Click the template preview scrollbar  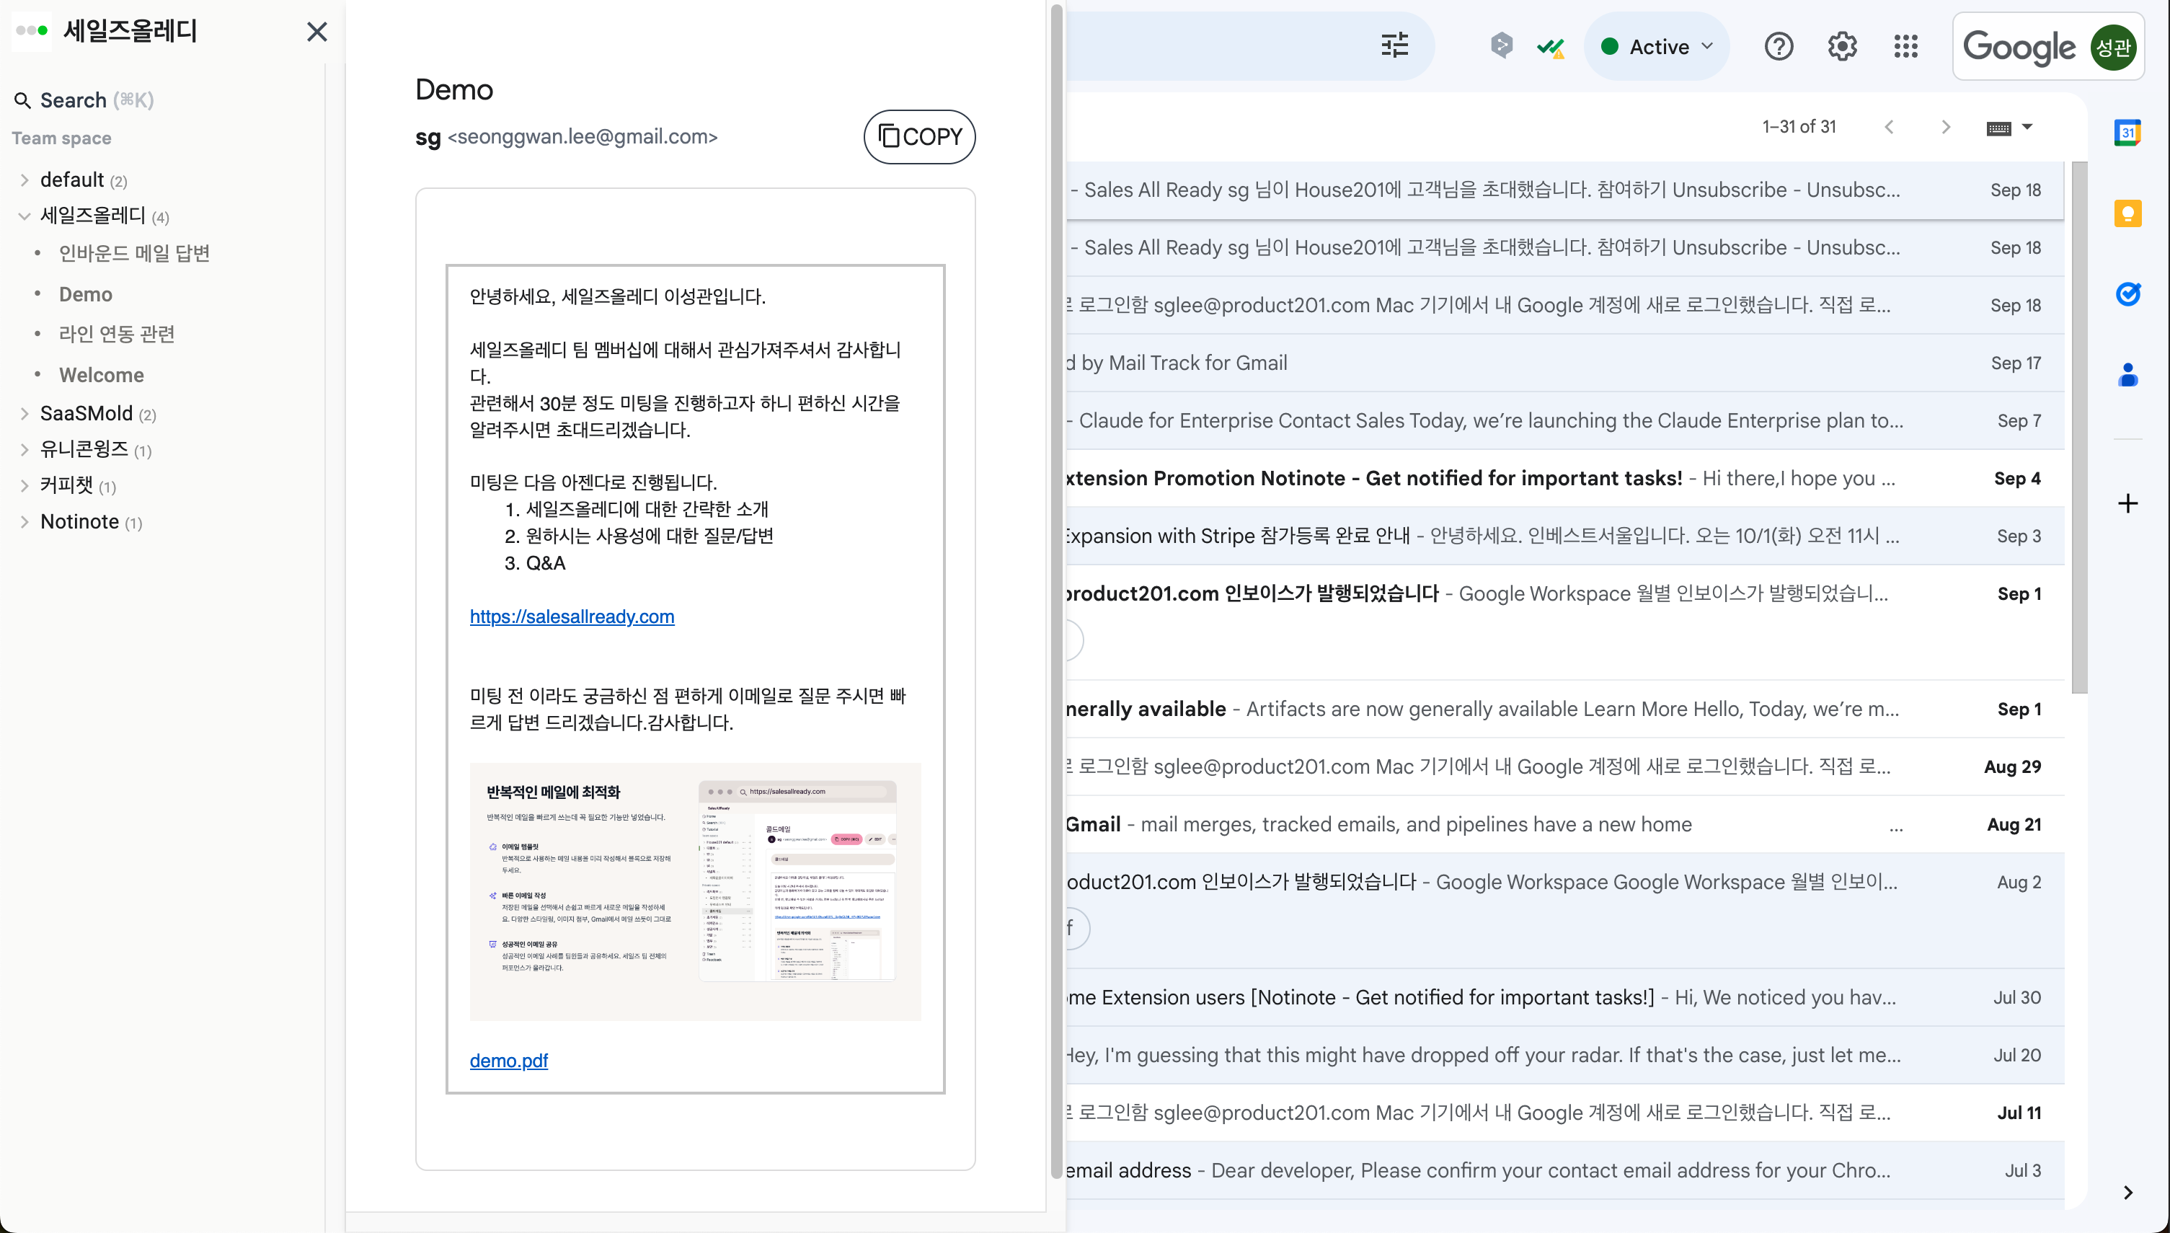(x=1055, y=591)
